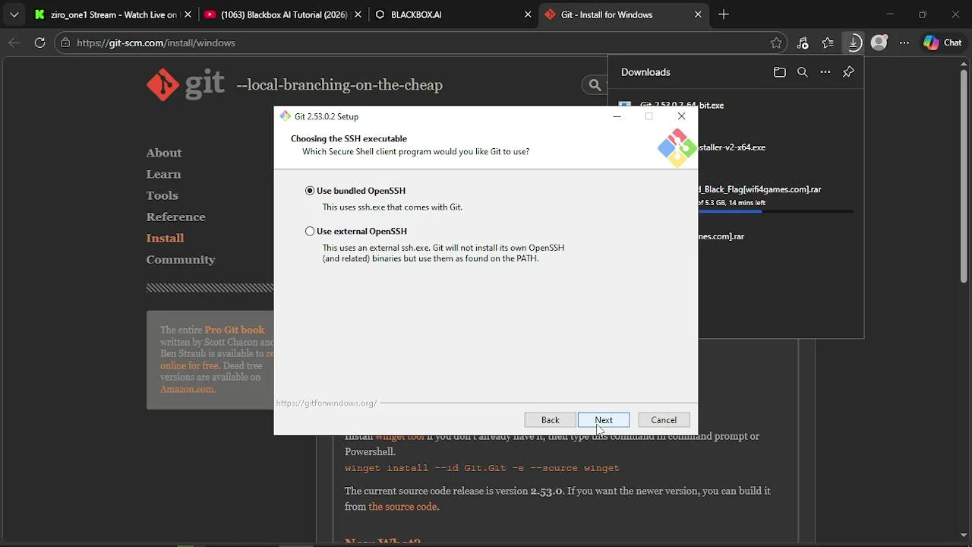Viewport: 972px width, 547px height.
Task: Select the Black_Flag[wifi4games.com].rar download in progress
Action: (760, 189)
